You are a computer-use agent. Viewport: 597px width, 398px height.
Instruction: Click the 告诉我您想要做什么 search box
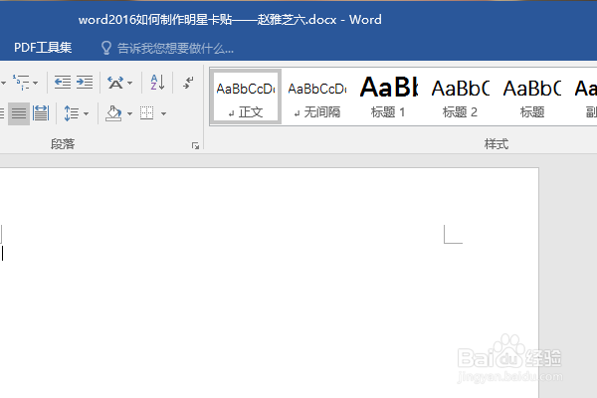(x=175, y=49)
